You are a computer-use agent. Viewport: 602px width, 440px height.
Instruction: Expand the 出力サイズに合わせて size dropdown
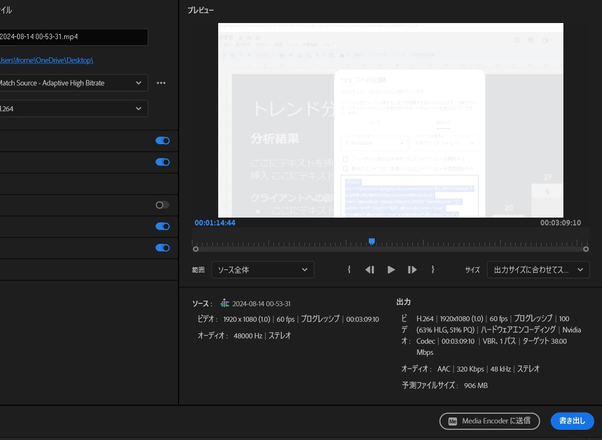coord(538,270)
